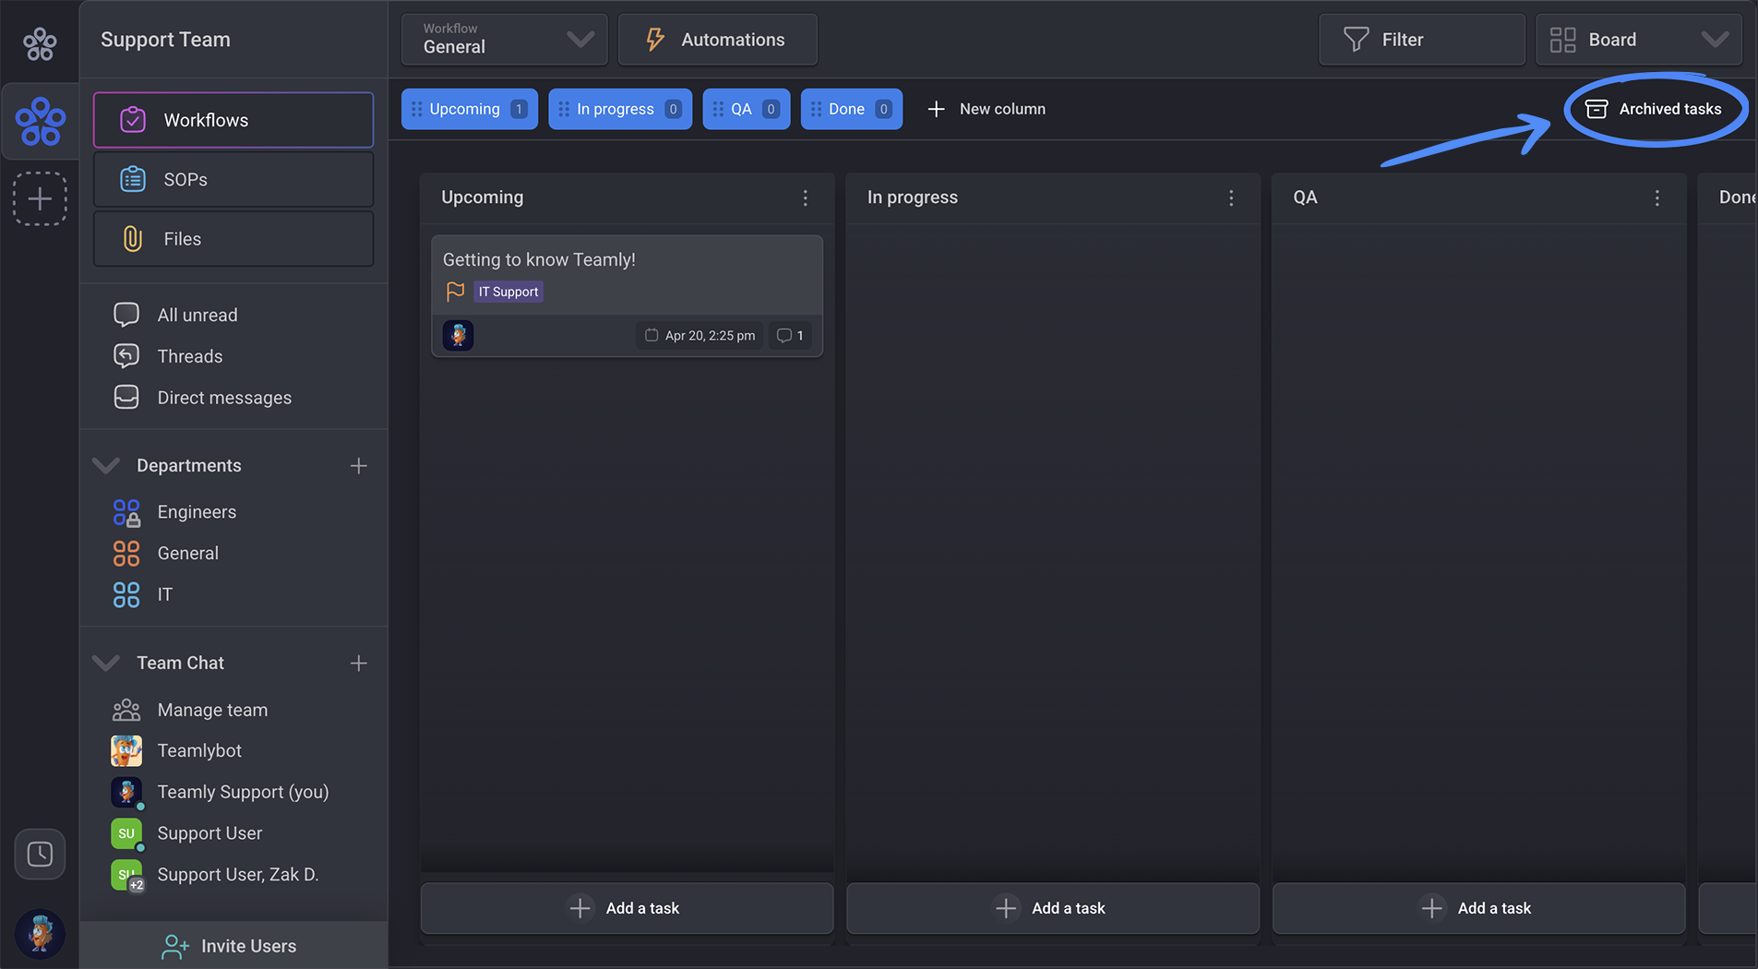The image size is (1758, 969).
Task: Open the clock time tracker icon
Action: [40, 854]
